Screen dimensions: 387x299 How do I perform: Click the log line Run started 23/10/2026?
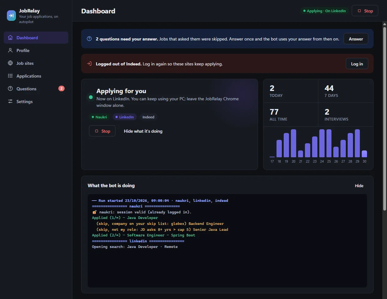160,201
